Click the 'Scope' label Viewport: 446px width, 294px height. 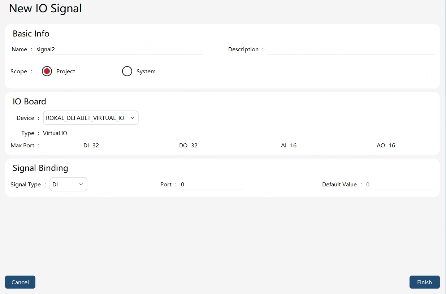(x=19, y=72)
